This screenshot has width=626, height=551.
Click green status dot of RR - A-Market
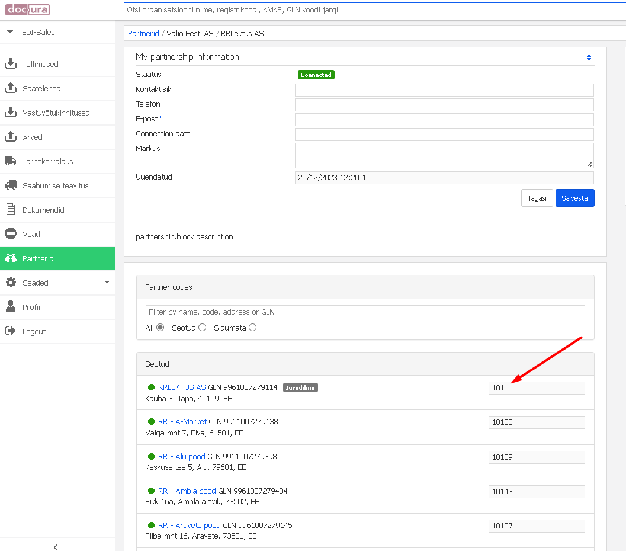pyautogui.click(x=151, y=421)
